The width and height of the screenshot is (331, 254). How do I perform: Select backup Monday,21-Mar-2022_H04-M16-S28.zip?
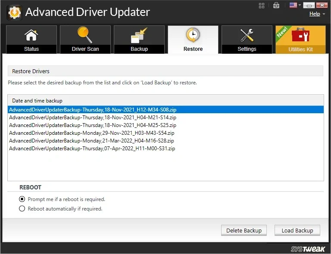pos(165,141)
